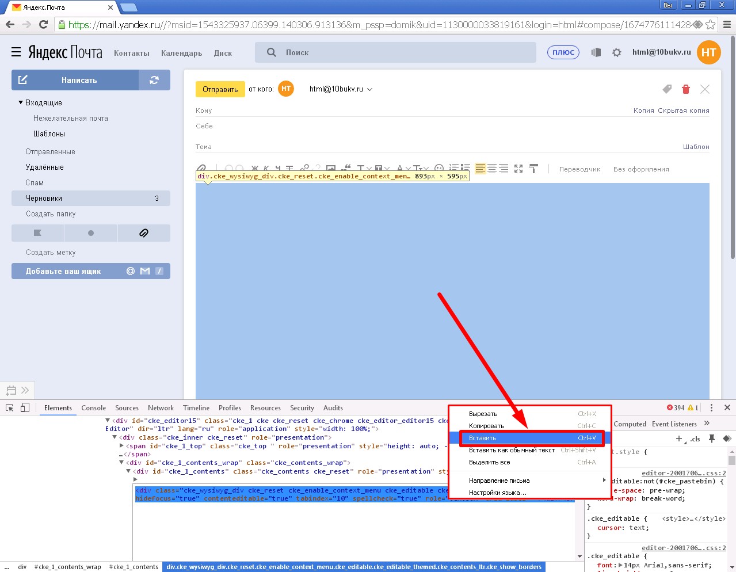Open the hamburger menu beside Яндекс Почта
Viewport: 736px width, 572px height.
click(x=16, y=52)
